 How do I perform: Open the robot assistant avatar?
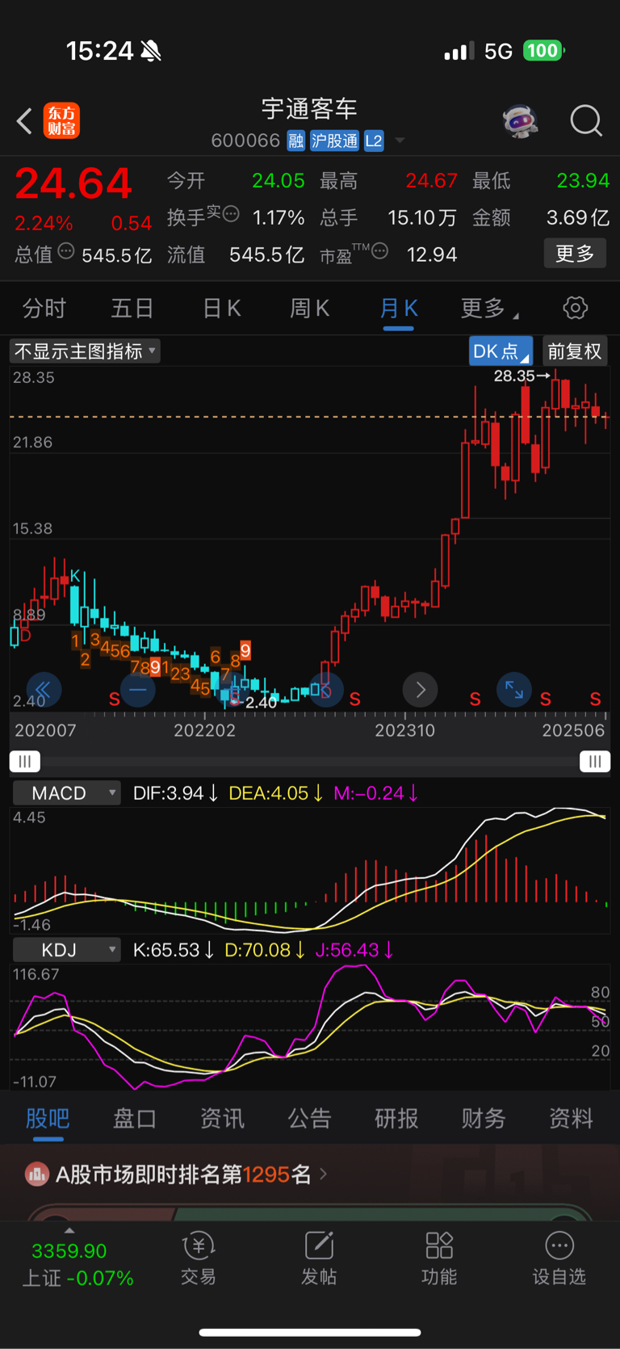coord(520,121)
